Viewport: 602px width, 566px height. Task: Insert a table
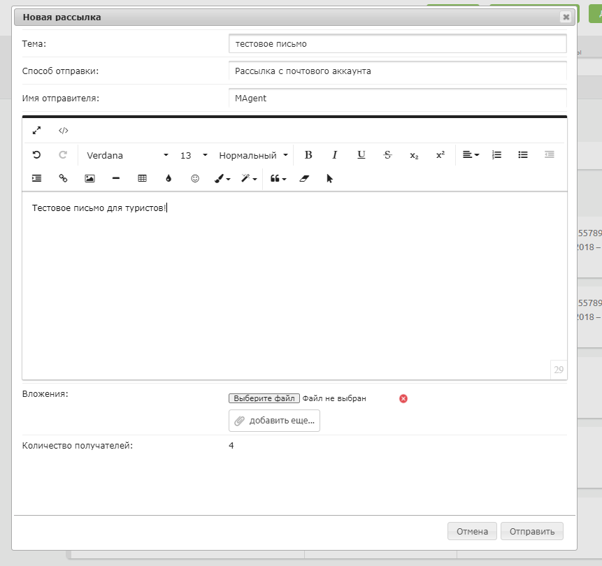pos(143,178)
